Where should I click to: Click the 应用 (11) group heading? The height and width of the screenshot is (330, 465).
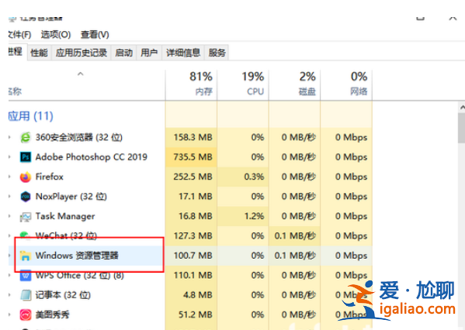click(30, 116)
